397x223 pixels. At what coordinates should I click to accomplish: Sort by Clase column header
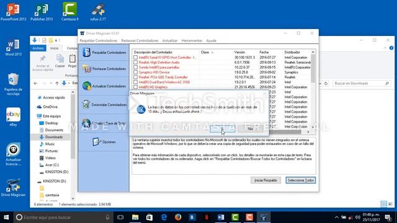coord(216,52)
